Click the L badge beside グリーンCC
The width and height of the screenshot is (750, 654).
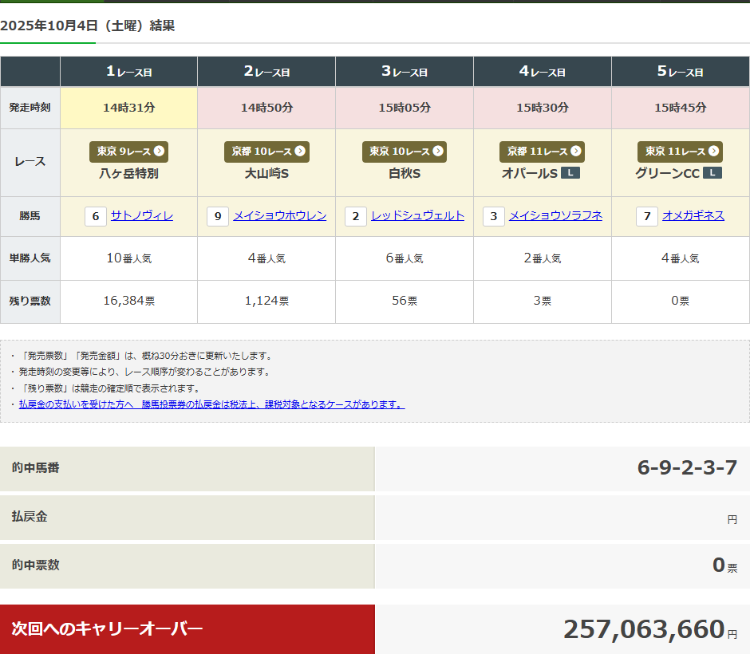[x=712, y=173]
